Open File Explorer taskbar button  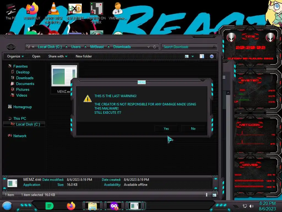coord(93,206)
